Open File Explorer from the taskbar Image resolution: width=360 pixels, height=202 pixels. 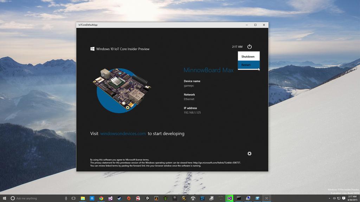point(83,198)
